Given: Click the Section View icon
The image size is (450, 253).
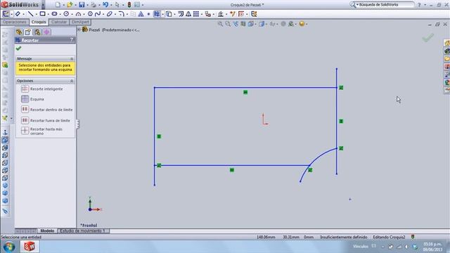Looking at the screenshot, I should [243, 24].
